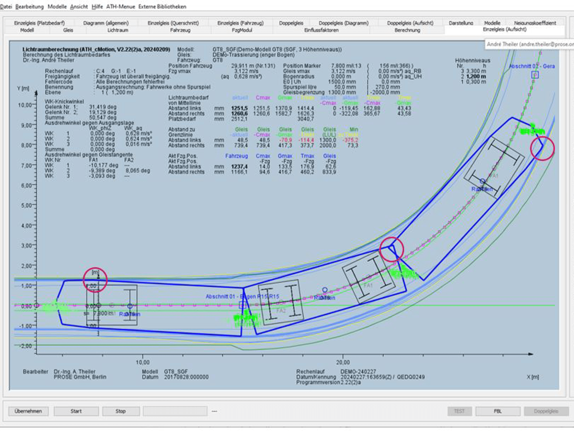This screenshot has height=431, width=574.
Task: Open the Neigungskoeffizient tab
Action: (535, 23)
